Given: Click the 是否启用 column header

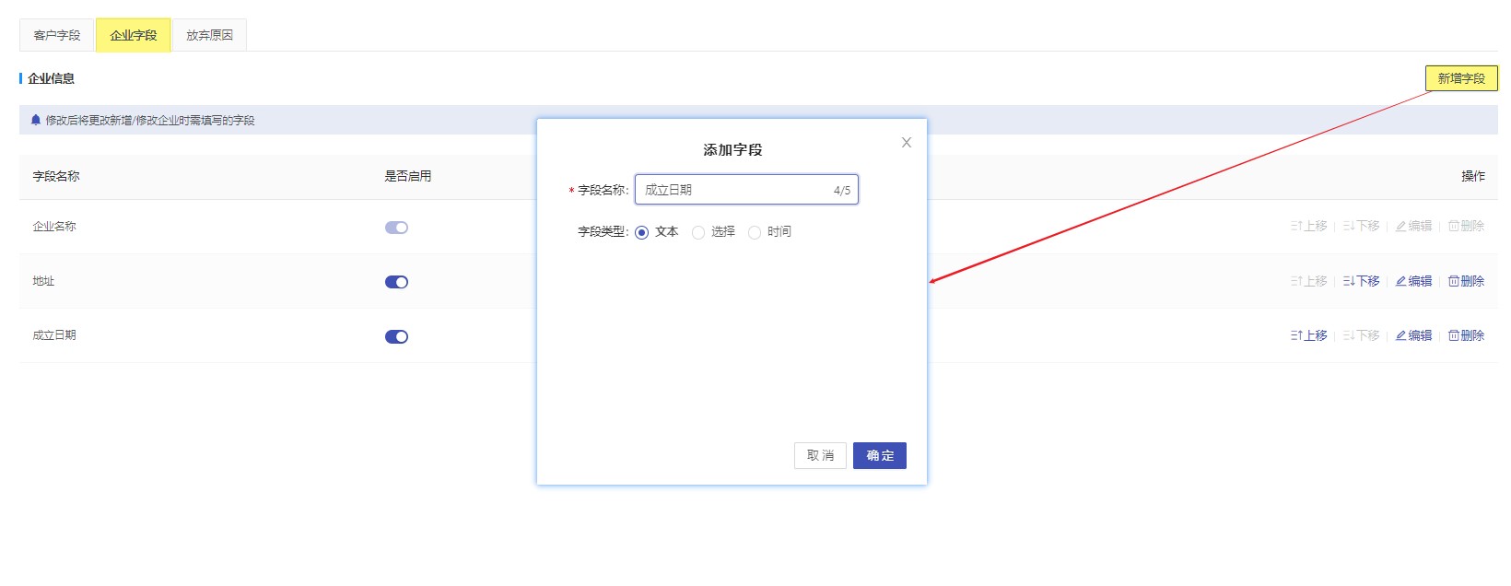Looking at the screenshot, I should click(408, 176).
